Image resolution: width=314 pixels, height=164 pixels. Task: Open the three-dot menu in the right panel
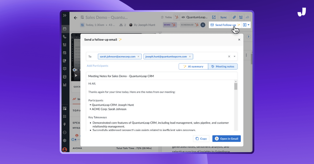pyautogui.click(x=247, y=55)
